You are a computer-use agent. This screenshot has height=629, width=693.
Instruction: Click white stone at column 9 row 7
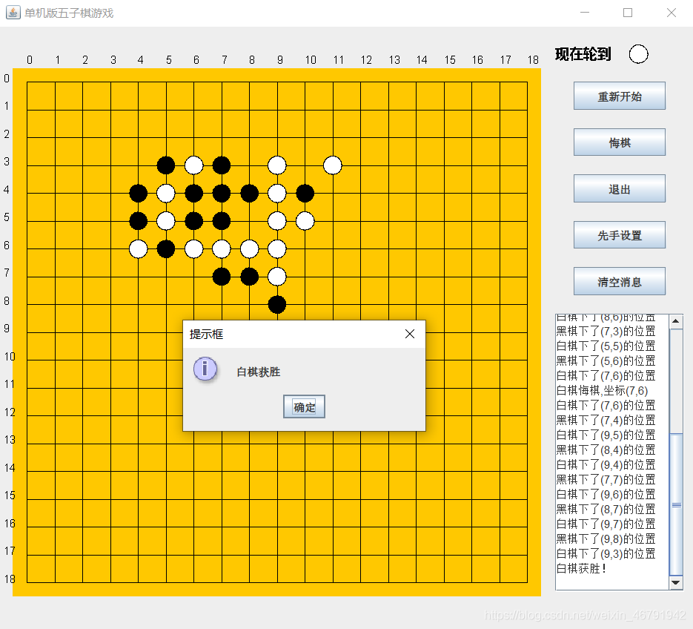[277, 277]
